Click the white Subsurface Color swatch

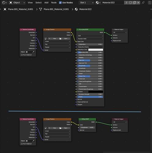(x=96, y=50)
